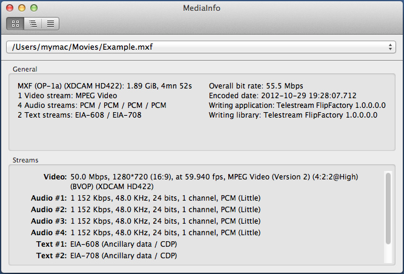Click the MediaInfo window title
Viewport: 404px width, 274px height.
[202, 8]
